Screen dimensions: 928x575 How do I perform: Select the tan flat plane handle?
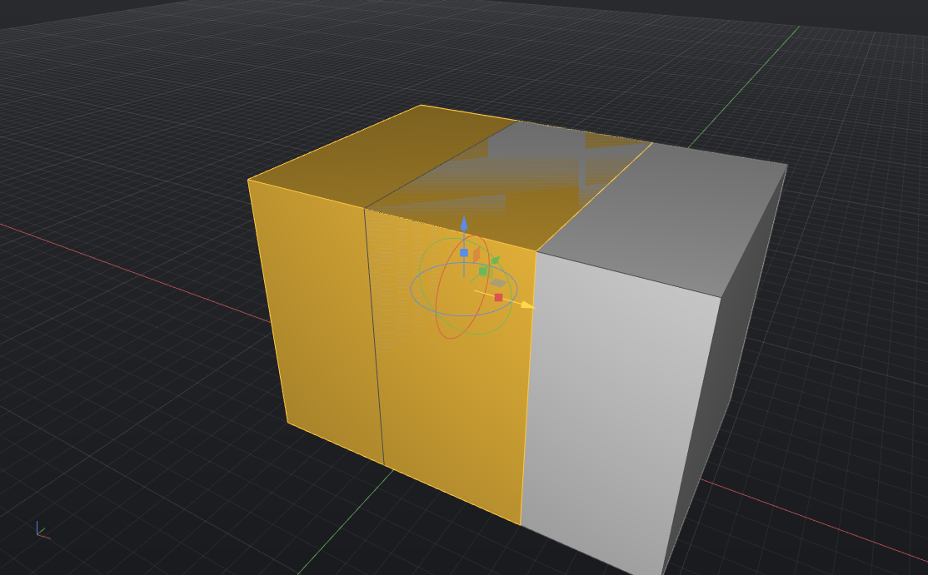498,283
